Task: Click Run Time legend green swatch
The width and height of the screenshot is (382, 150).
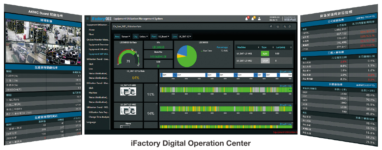Action: (202, 51)
